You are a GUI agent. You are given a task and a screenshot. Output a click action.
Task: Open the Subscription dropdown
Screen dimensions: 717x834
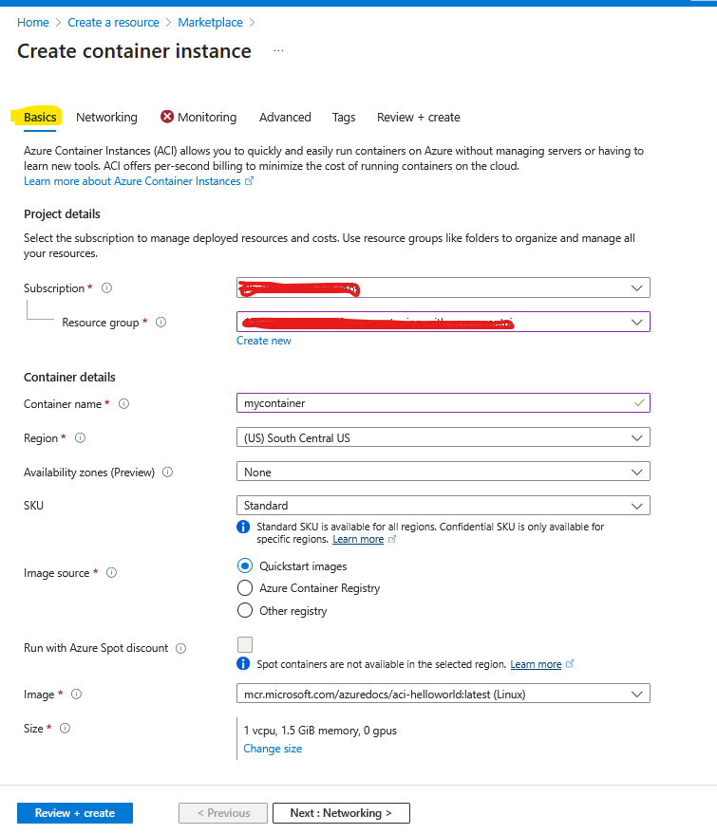(443, 287)
